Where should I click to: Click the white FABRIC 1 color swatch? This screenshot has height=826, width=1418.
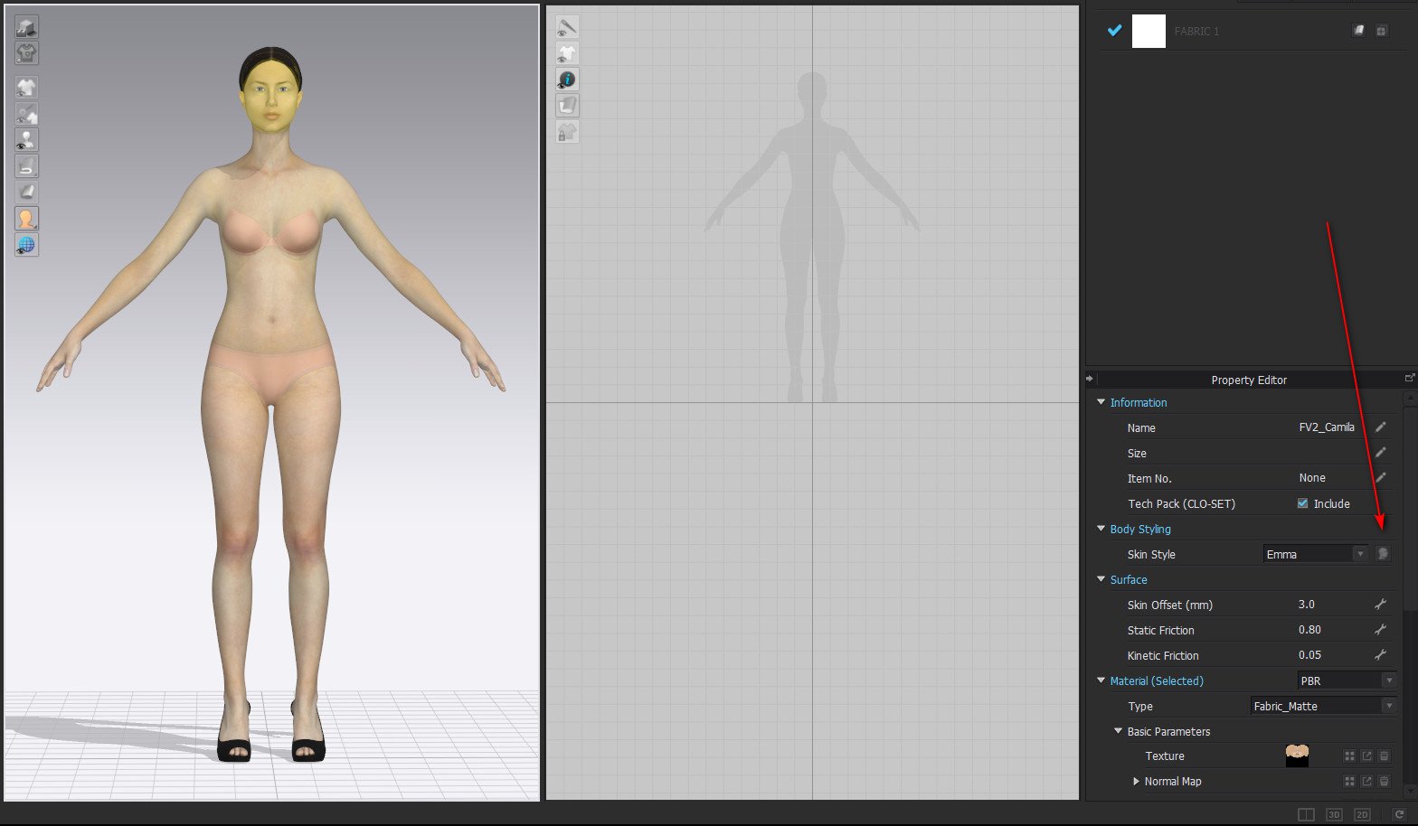1149,31
